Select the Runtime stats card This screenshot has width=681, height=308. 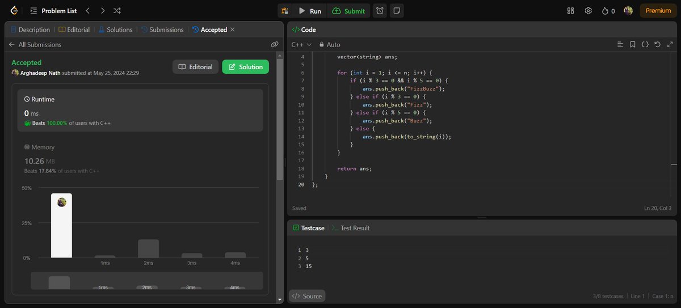point(140,110)
